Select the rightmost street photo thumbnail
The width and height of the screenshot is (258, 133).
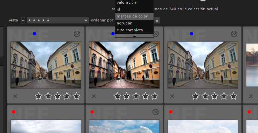point(203,65)
